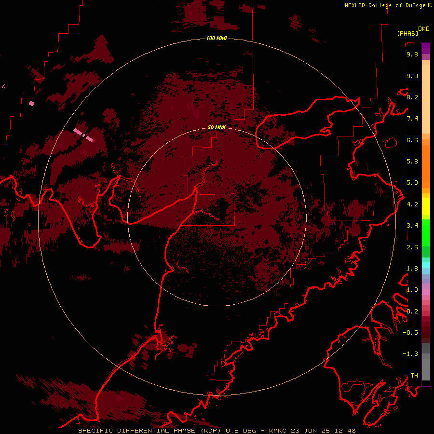Click the TH threshold label on the scale

click(x=414, y=376)
